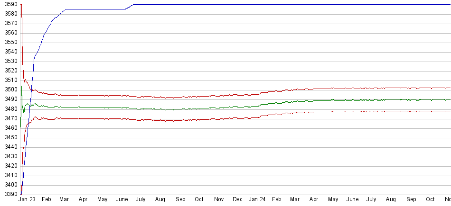Click the upper red line near 3500
The height and width of the screenshot is (206, 451).
pyautogui.click(x=142, y=96)
